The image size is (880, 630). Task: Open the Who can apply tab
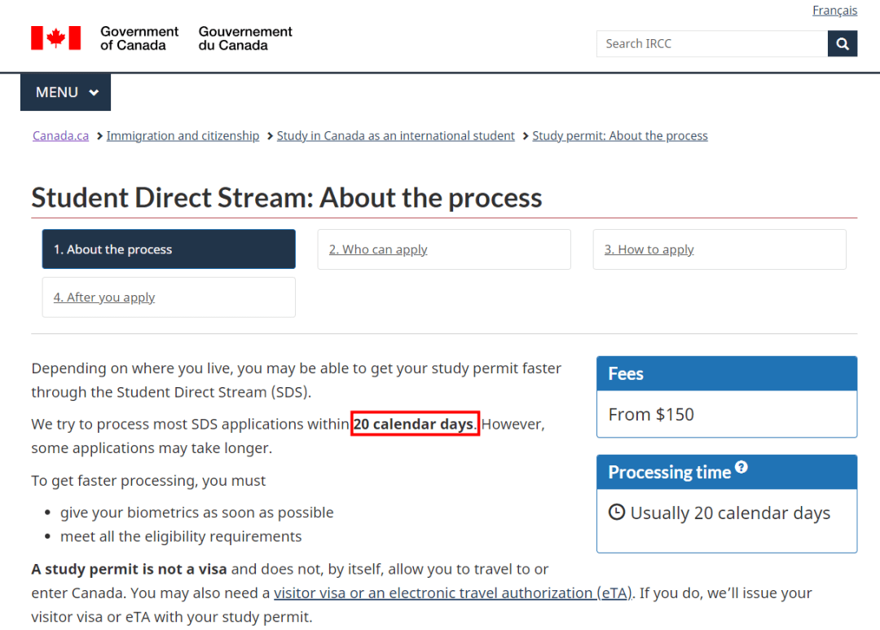coord(444,249)
